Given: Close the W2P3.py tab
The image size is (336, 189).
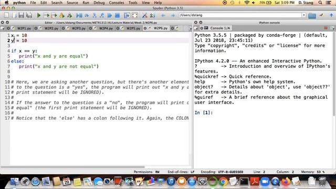Looking at the screenshot, I should point(63,28).
